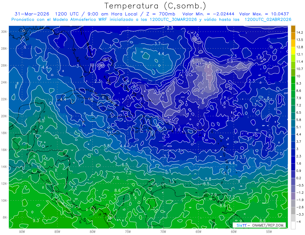Click the Temperatura (C,somb.) title
Image resolution: width=305 pixels, height=235 pixels.
155,6
